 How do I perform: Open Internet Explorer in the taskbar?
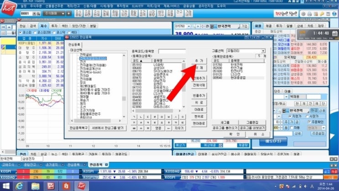(x=20, y=186)
